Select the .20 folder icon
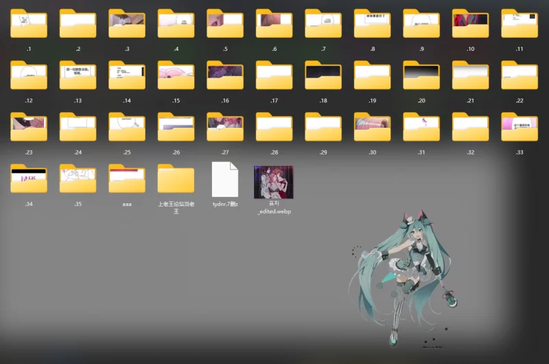Screen dimensions: 549x364 (x=421, y=75)
